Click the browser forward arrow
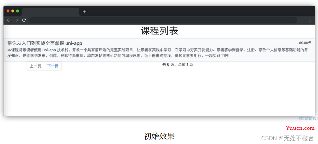The image size is (318, 144). click(x=16, y=20)
